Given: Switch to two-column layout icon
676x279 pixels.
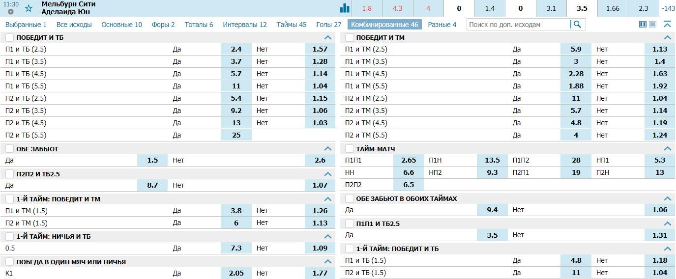Looking at the screenshot, I should point(643,24).
